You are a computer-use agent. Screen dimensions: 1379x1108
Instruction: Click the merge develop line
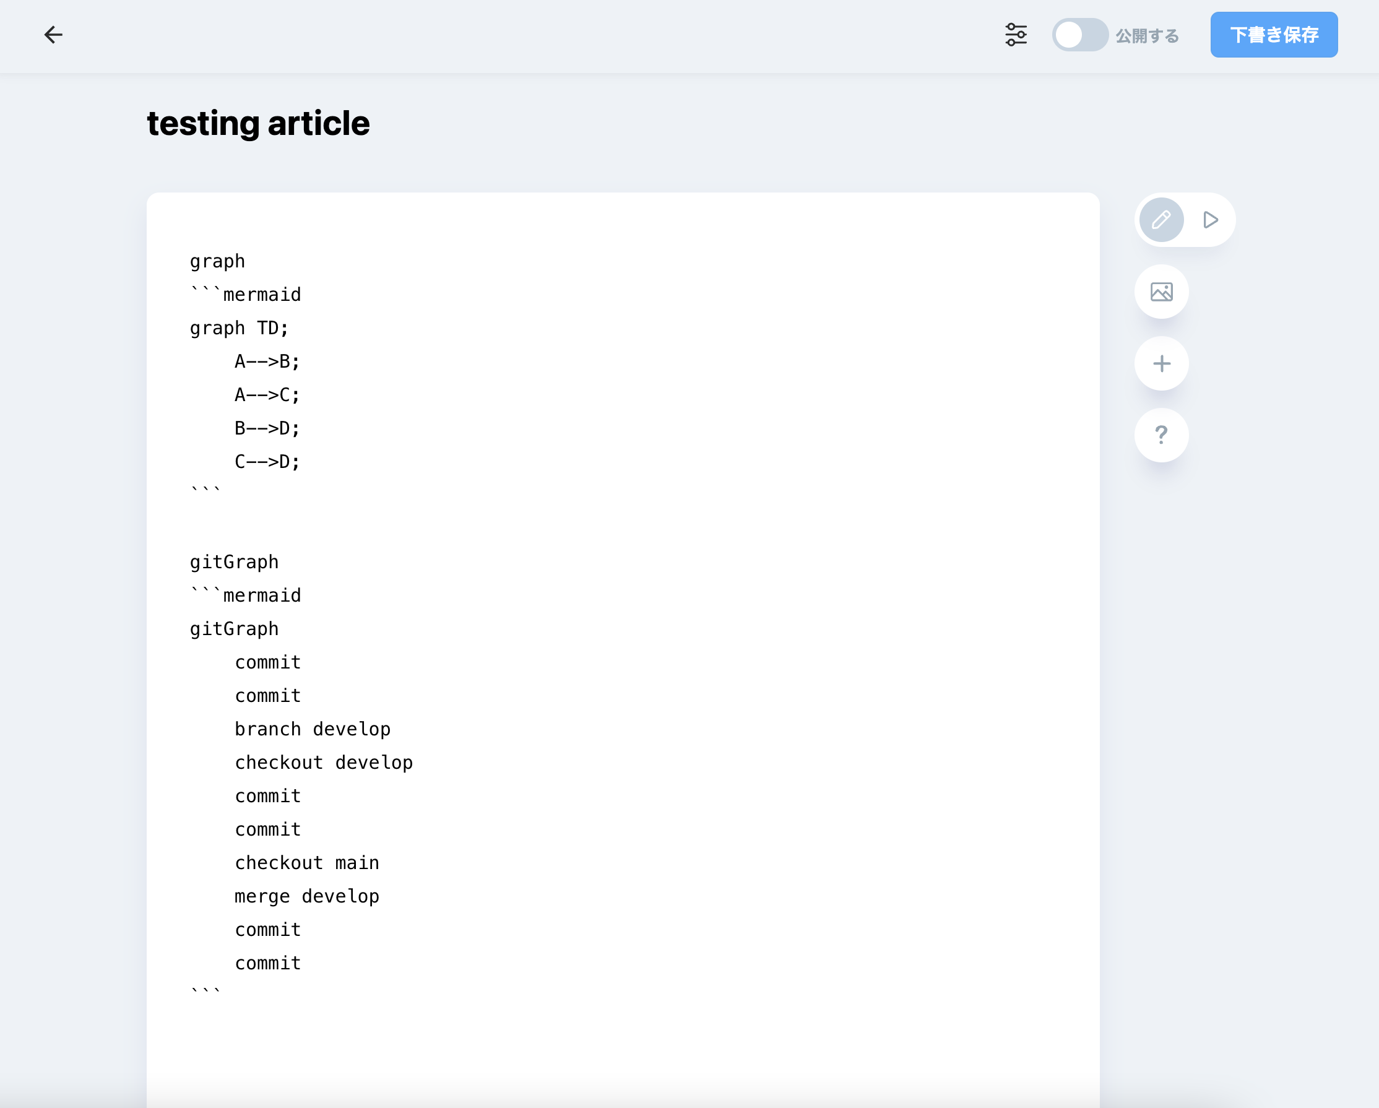click(x=306, y=896)
